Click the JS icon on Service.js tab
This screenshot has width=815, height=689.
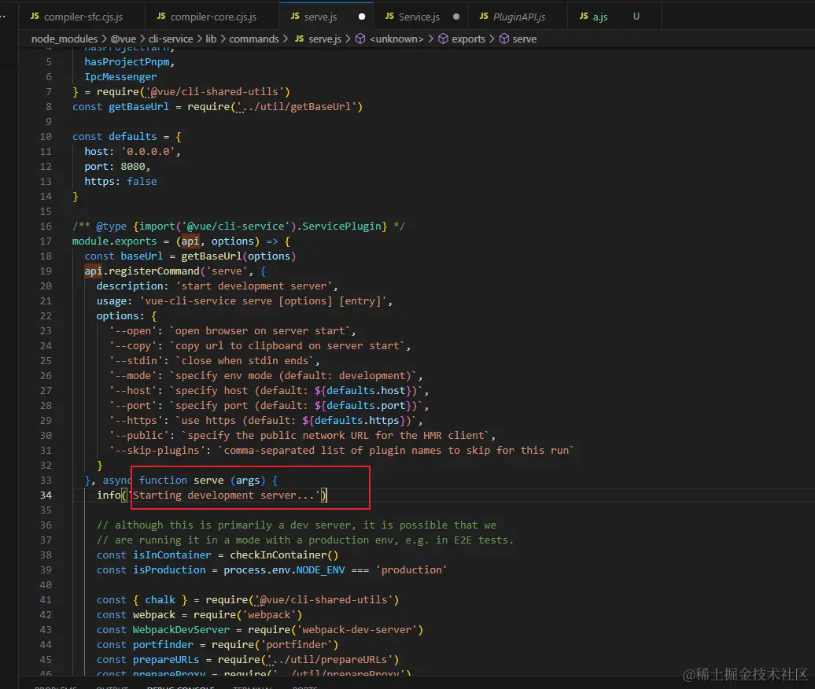click(x=389, y=16)
